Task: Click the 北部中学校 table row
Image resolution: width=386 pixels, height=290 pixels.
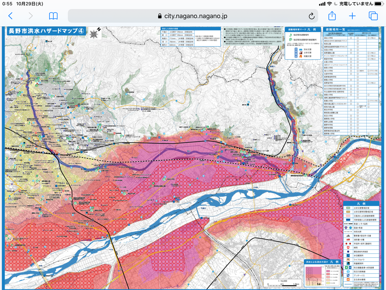Action: pos(351,74)
